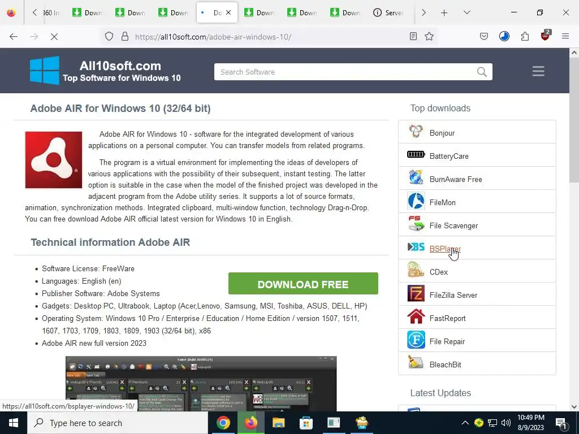579x434 pixels.
Task: Stop loading page with X button
Action: (54, 37)
